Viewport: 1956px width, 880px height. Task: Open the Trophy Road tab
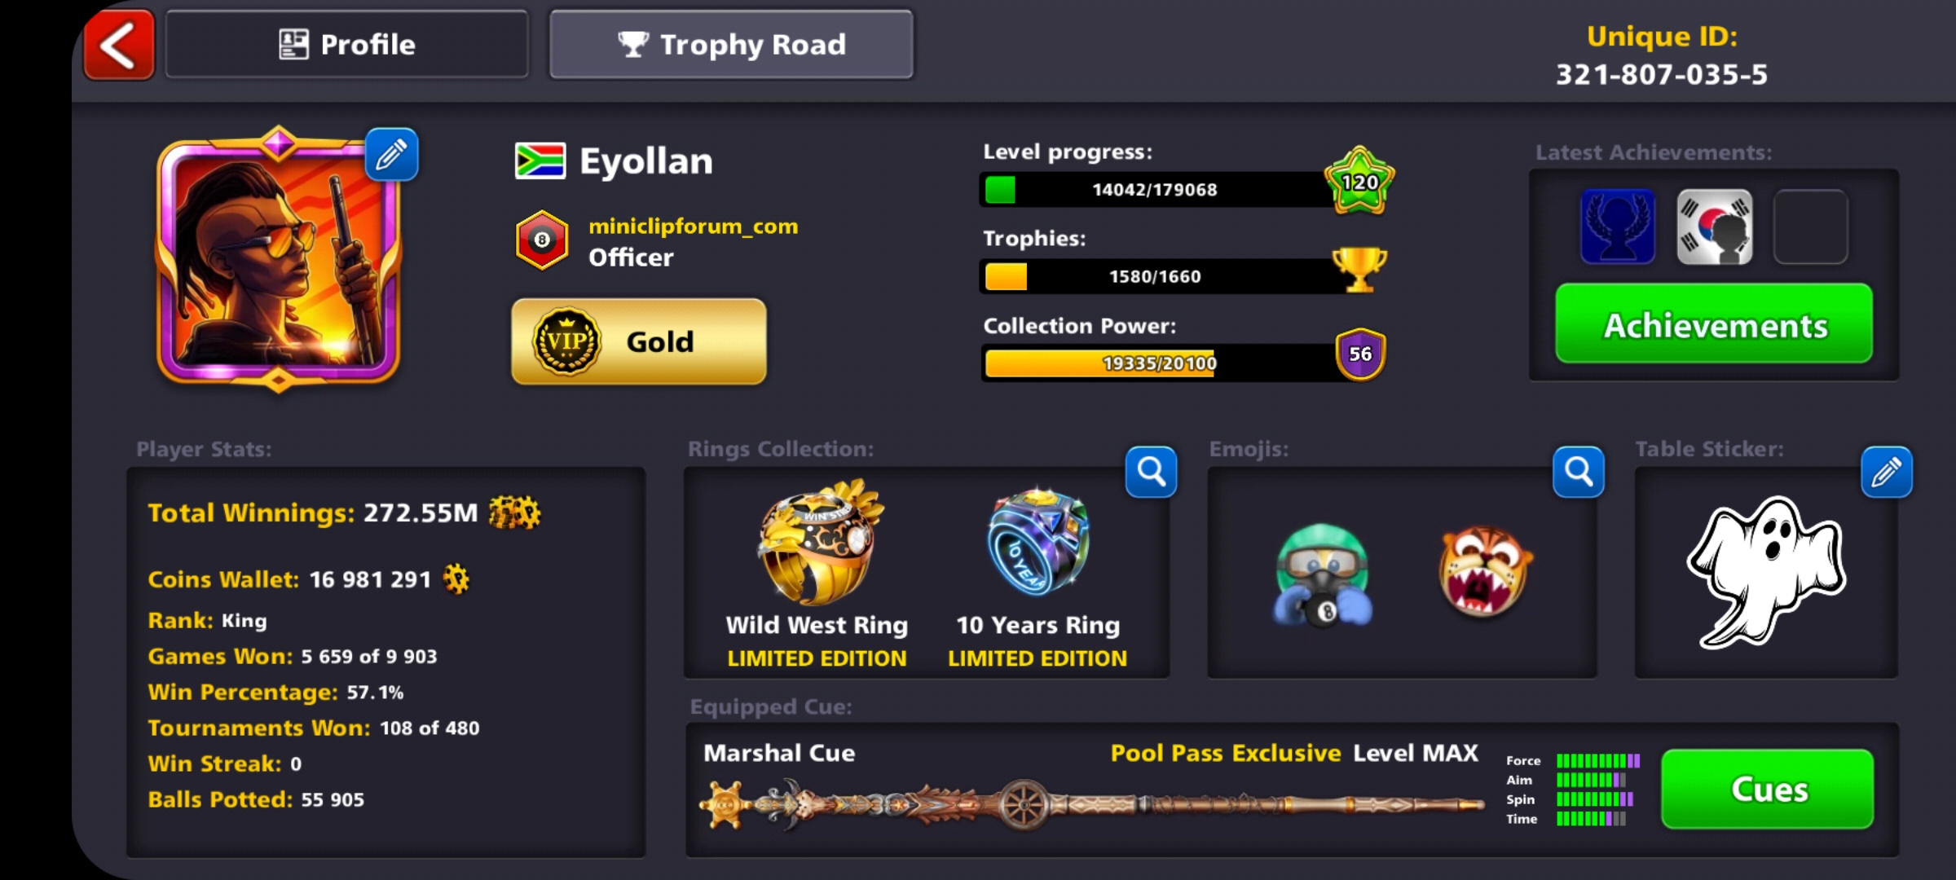(x=731, y=44)
